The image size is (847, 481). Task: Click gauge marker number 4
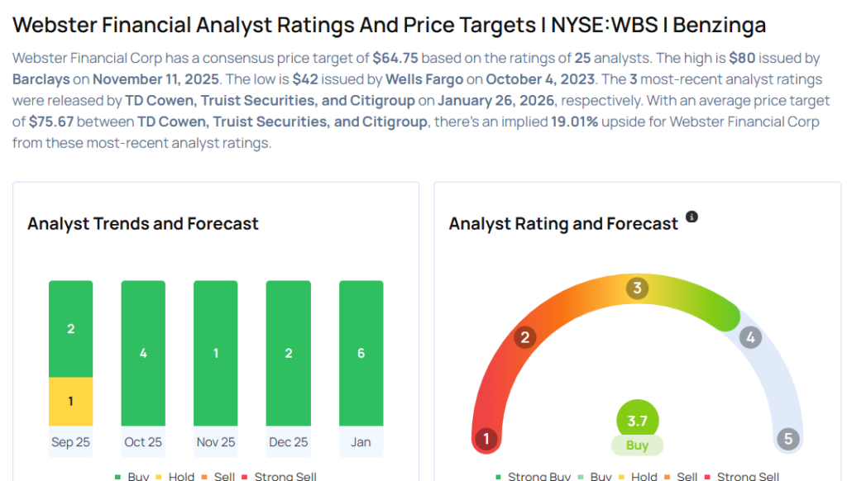point(750,337)
